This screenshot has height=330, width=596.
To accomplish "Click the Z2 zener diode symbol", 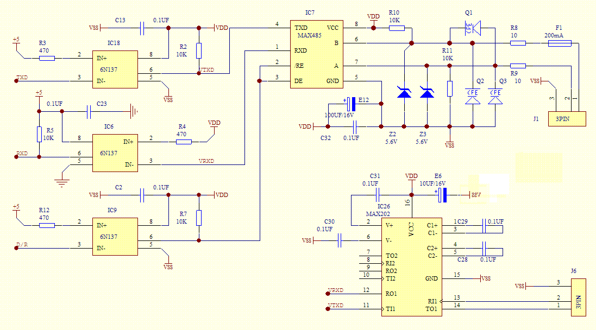I will [x=404, y=93].
